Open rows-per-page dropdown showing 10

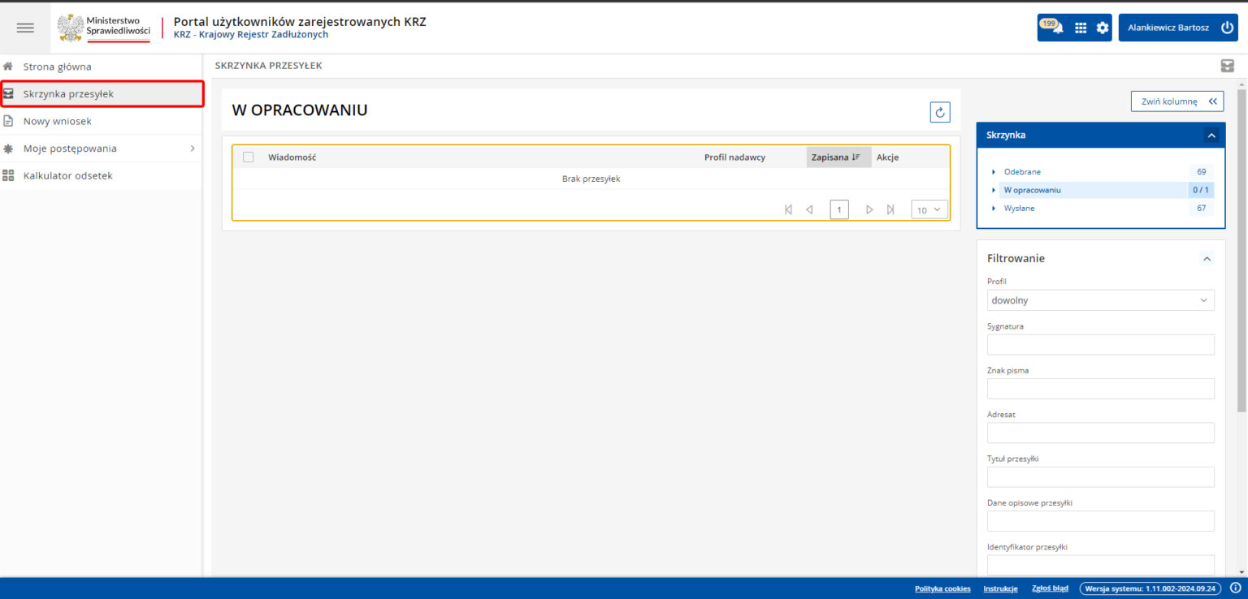click(929, 210)
